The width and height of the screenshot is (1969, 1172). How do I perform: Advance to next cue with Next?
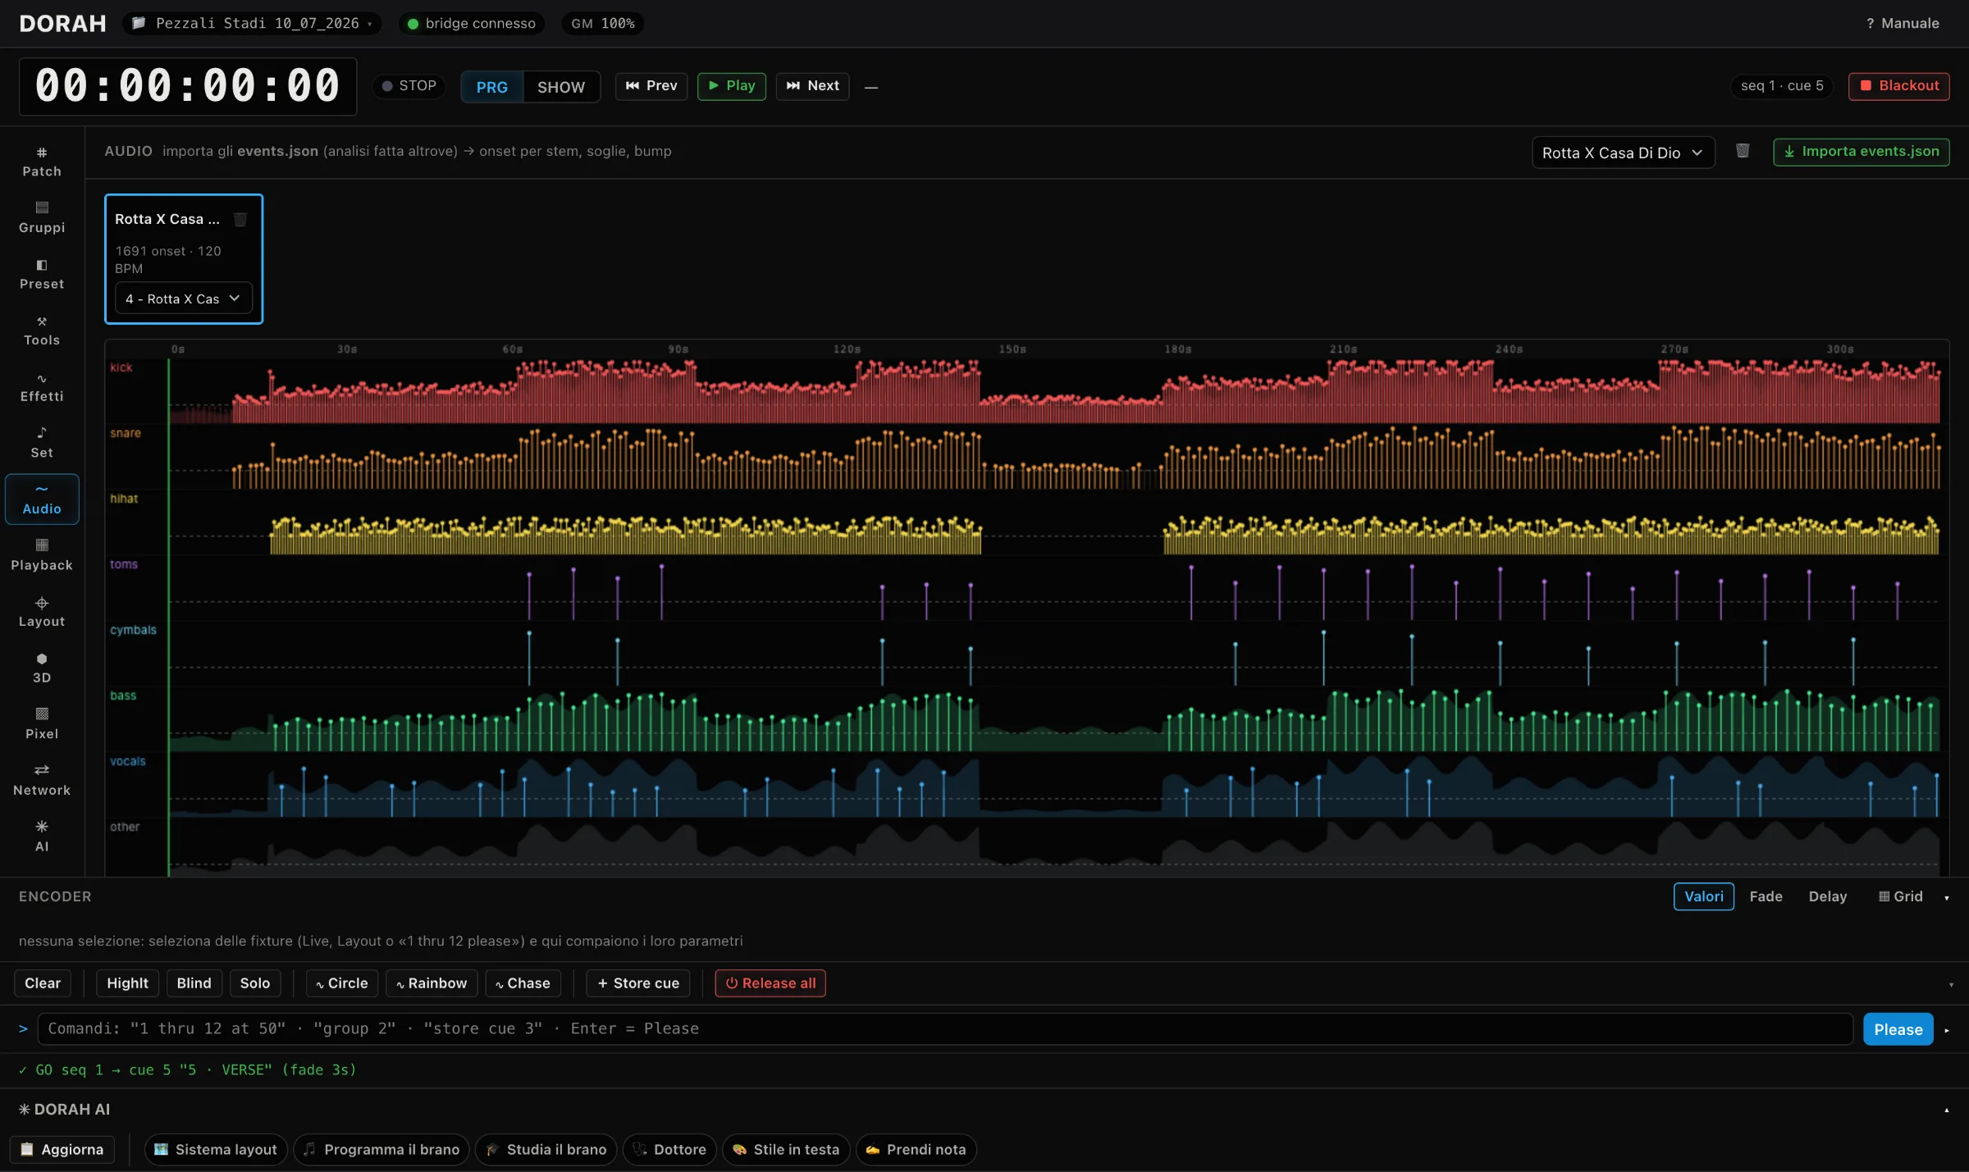pos(813,85)
